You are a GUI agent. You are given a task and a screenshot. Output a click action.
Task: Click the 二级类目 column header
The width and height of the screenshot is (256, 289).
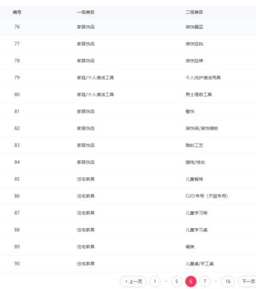(x=194, y=12)
